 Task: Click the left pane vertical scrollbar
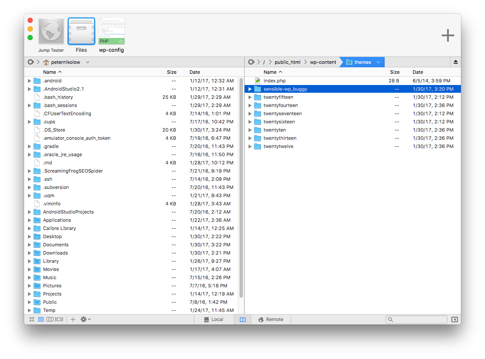241,186
